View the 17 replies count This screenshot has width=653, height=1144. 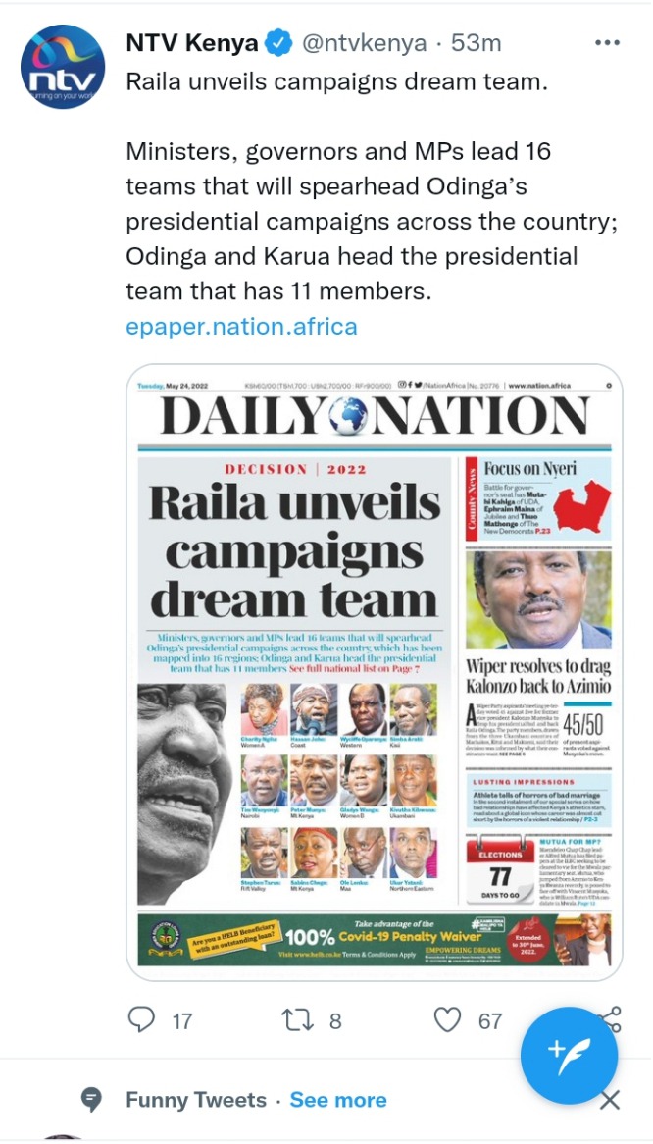182,1020
